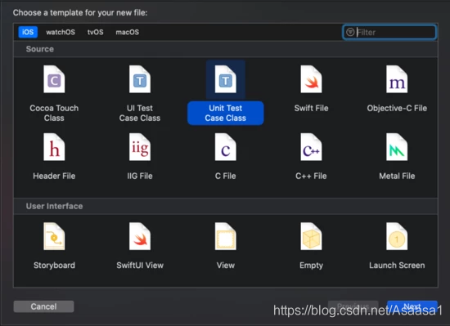Select the Objective-C File icon
This screenshot has height=326, width=450.
click(x=397, y=79)
